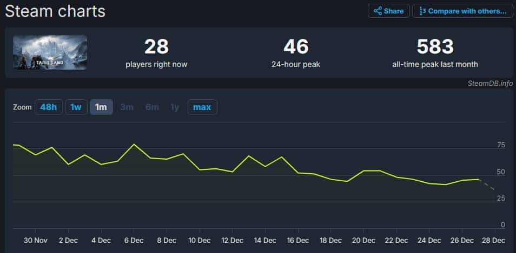Set zoom to 48h
The image size is (516, 253).
pyautogui.click(x=48, y=107)
